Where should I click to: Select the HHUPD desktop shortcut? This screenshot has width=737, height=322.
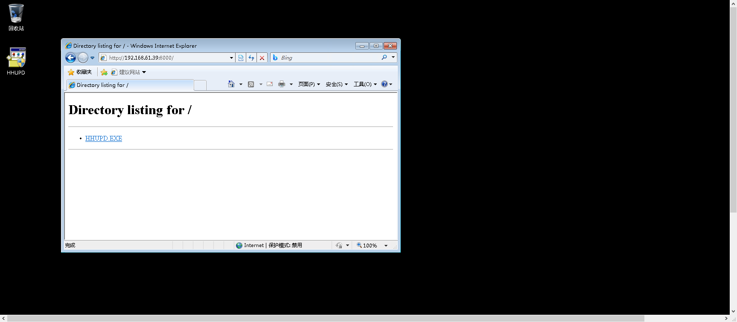[x=16, y=61]
